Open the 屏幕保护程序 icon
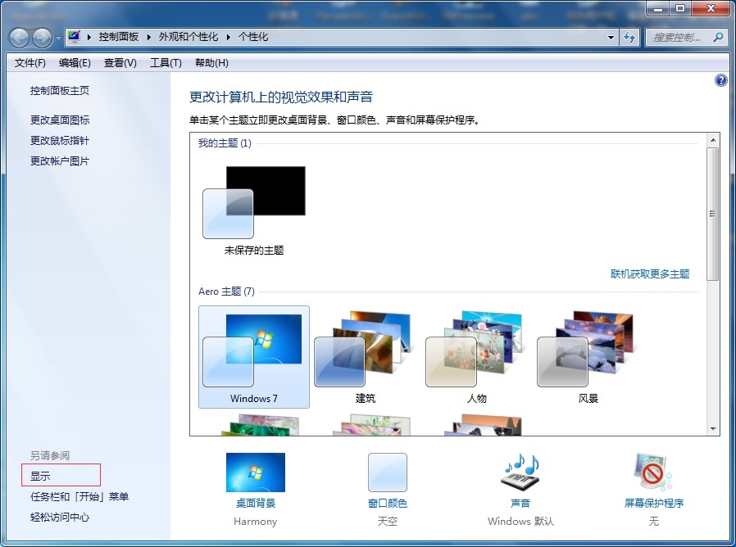This screenshot has height=547, width=736. 653,473
